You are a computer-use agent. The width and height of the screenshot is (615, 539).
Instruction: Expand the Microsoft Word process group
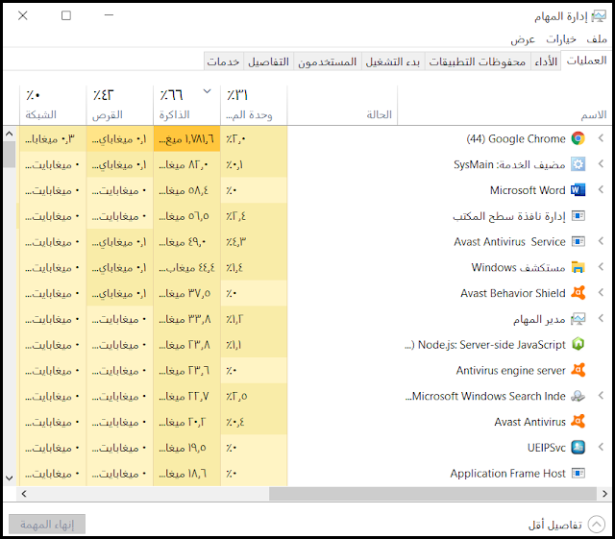tap(601, 190)
